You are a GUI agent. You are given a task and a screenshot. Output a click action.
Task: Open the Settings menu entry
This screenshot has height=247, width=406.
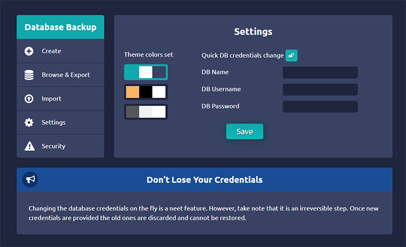coord(53,122)
